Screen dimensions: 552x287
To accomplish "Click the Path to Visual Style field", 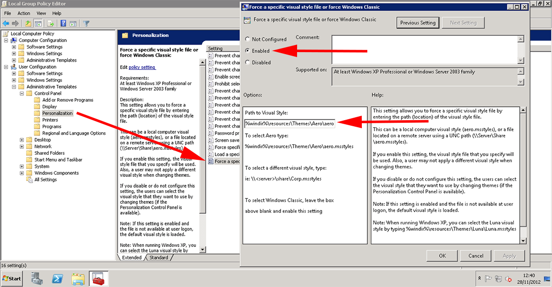I will [x=290, y=124].
